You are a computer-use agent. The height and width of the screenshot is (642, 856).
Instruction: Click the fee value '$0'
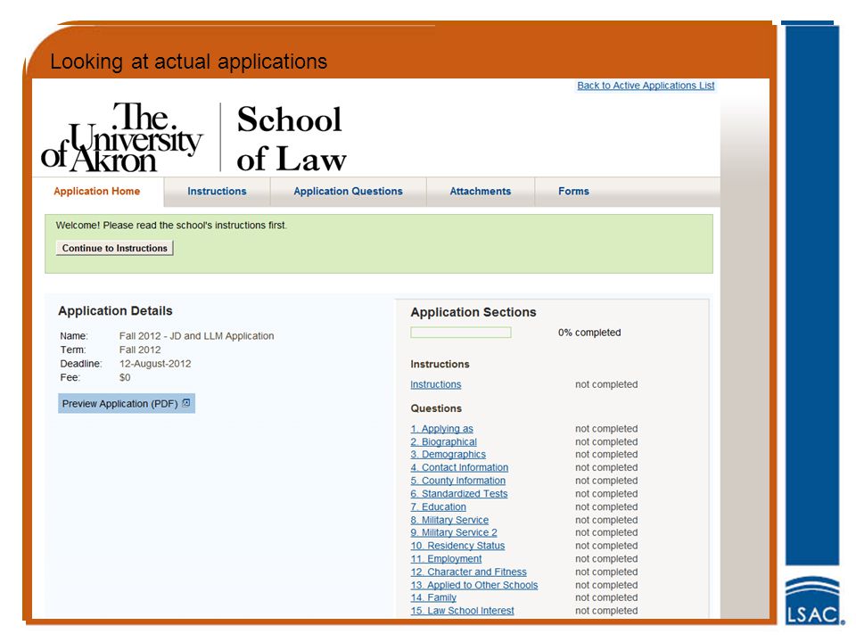[125, 377]
